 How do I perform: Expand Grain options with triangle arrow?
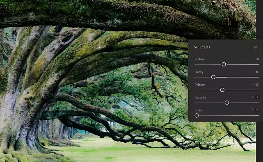click(257, 110)
